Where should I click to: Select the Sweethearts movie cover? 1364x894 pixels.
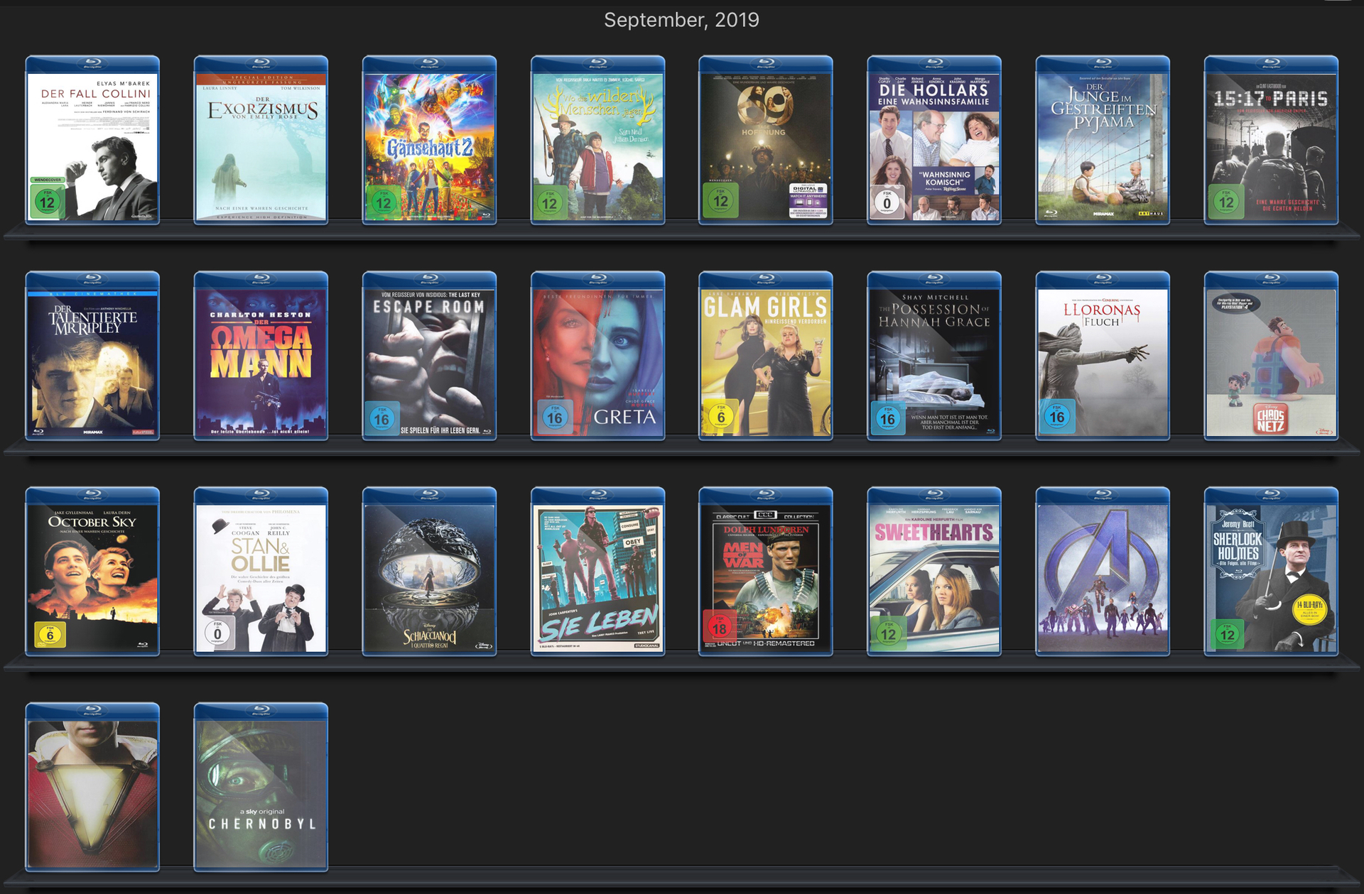point(934,572)
